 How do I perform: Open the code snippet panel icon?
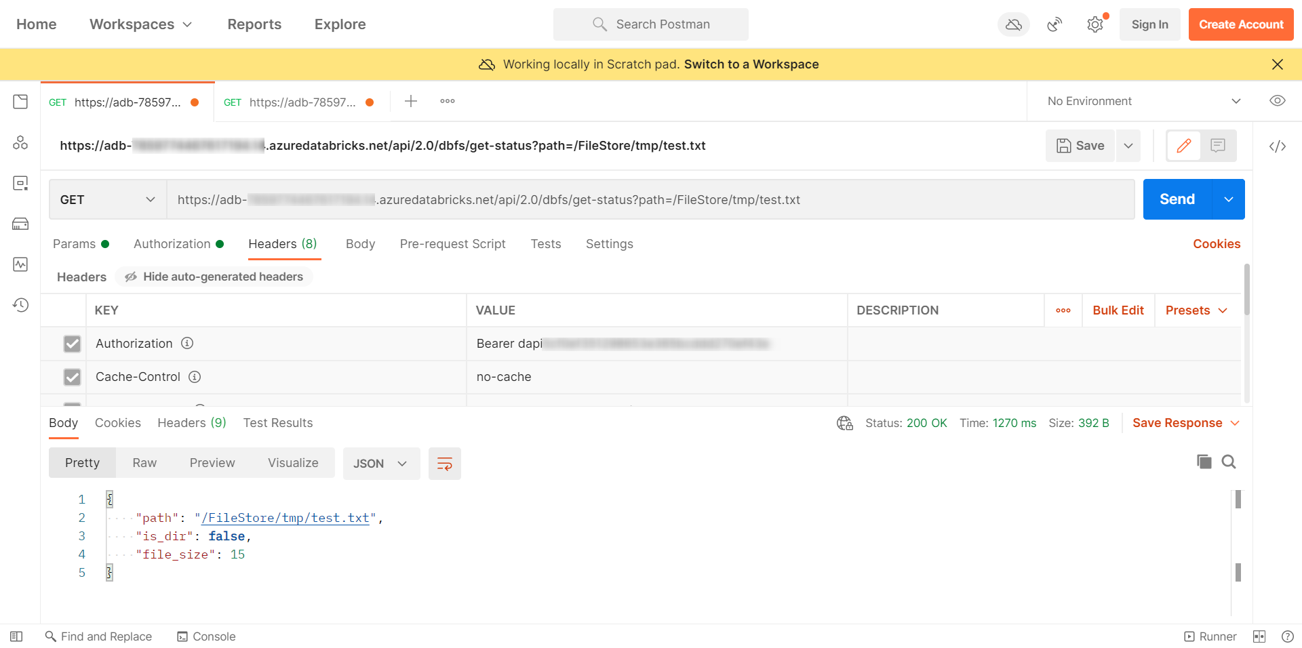(1278, 146)
